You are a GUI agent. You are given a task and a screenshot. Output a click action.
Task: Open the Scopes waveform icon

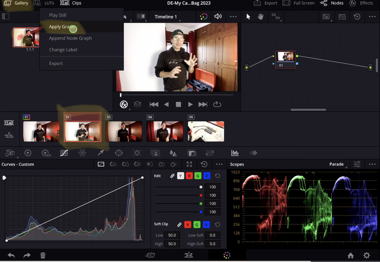pos(235,153)
